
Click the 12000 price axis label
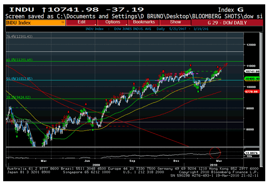(251, 45)
